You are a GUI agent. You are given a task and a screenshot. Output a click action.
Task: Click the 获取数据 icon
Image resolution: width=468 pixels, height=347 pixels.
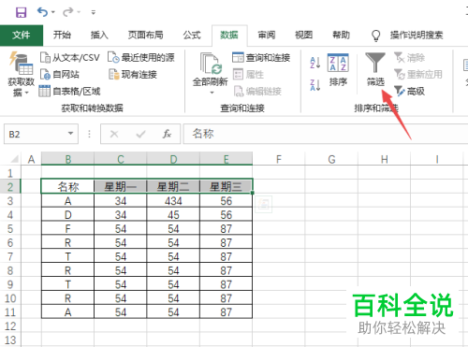click(21, 64)
